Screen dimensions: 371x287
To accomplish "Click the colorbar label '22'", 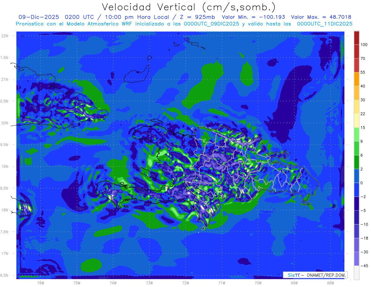I will point(363,114).
